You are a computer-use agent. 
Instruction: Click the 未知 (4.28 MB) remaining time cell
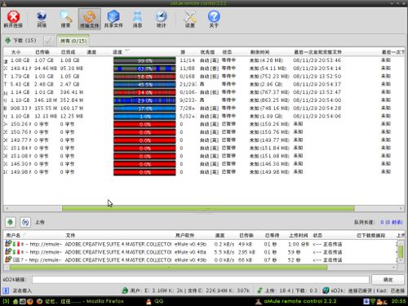[x=266, y=60]
